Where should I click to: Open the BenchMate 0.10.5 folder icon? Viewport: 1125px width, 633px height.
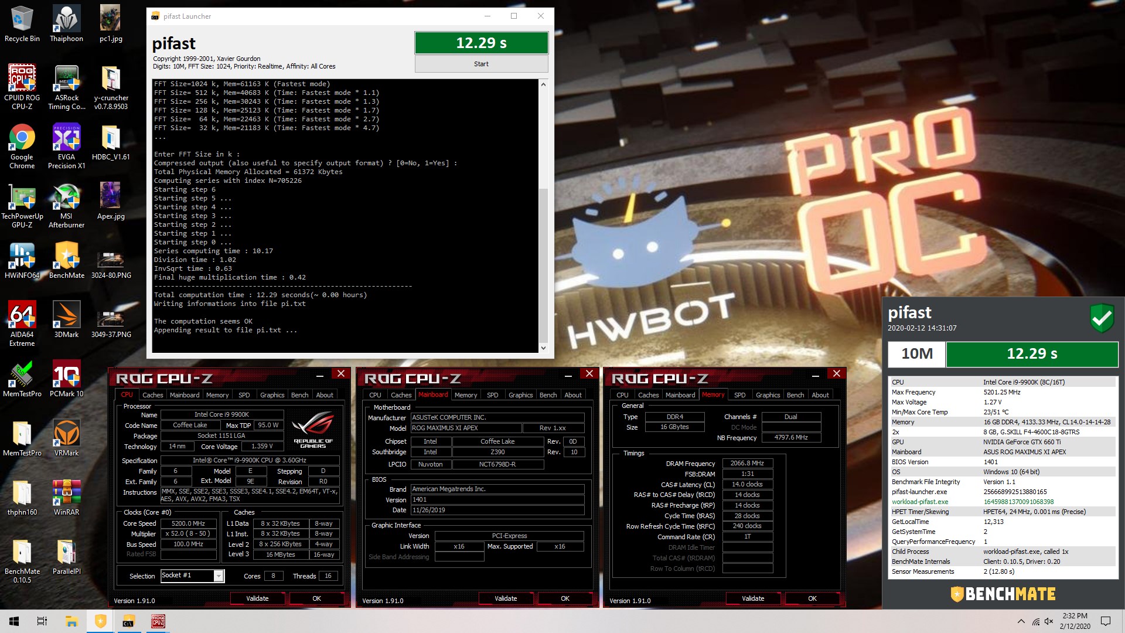pyautogui.click(x=22, y=560)
